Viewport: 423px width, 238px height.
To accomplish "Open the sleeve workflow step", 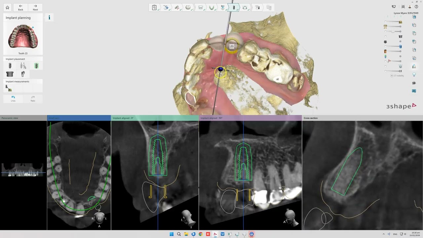I will [245, 7].
